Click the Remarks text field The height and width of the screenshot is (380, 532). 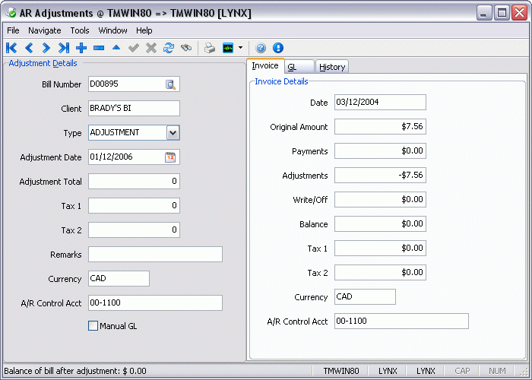(x=155, y=255)
